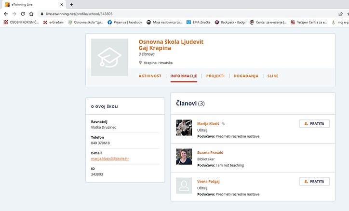The image size is (349, 211).
Task: Click the padlock site info icon
Action: coord(42,14)
